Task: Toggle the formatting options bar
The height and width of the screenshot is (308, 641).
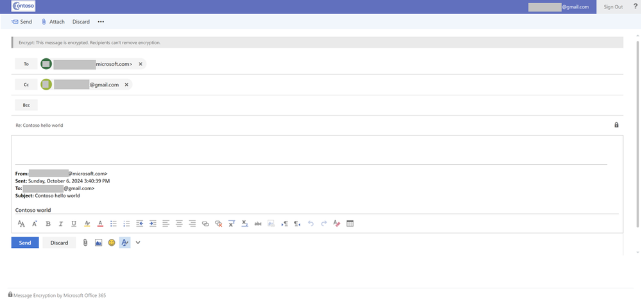Action: (124, 243)
